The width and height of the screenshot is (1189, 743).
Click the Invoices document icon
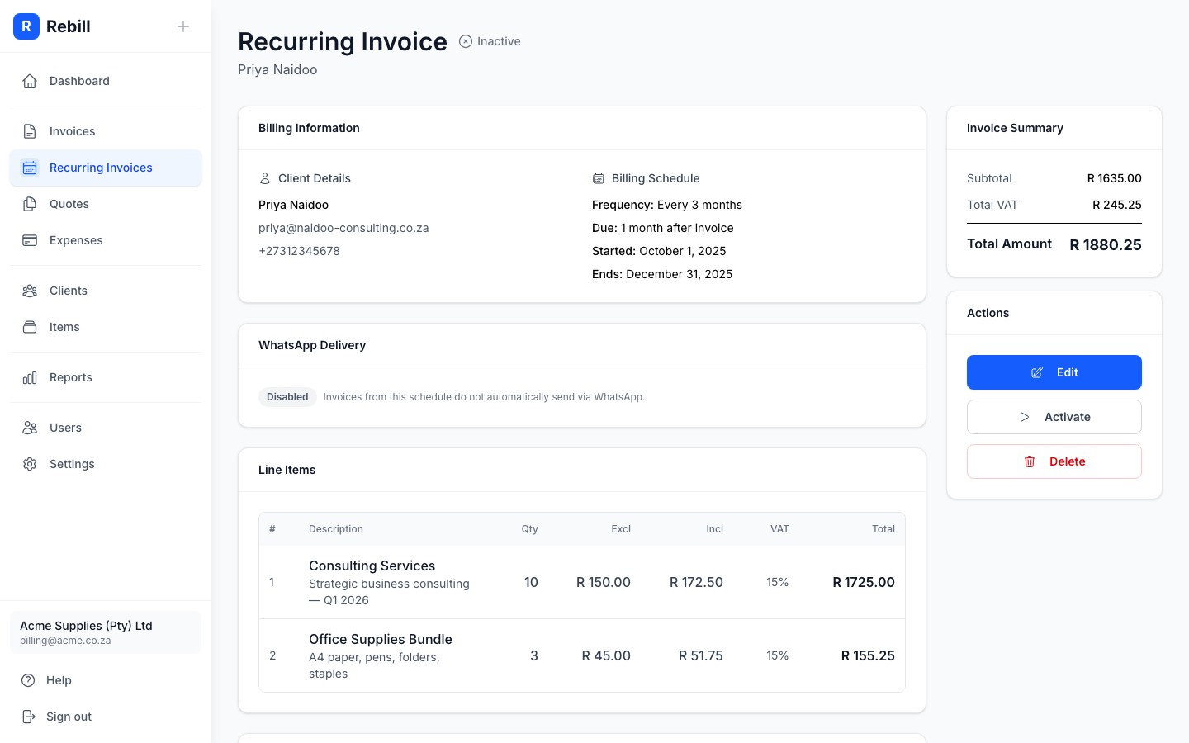click(30, 131)
